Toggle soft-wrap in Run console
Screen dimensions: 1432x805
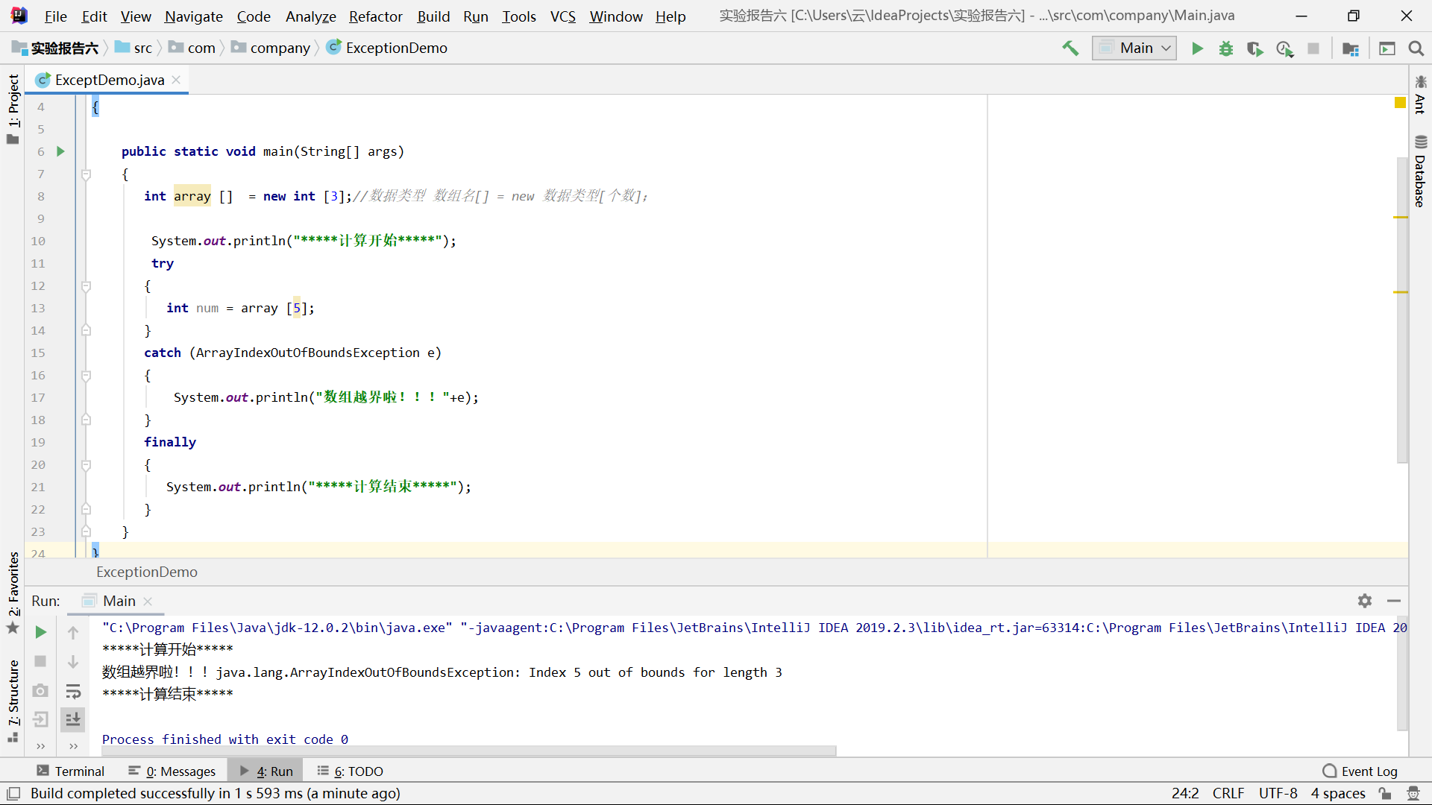(x=73, y=691)
